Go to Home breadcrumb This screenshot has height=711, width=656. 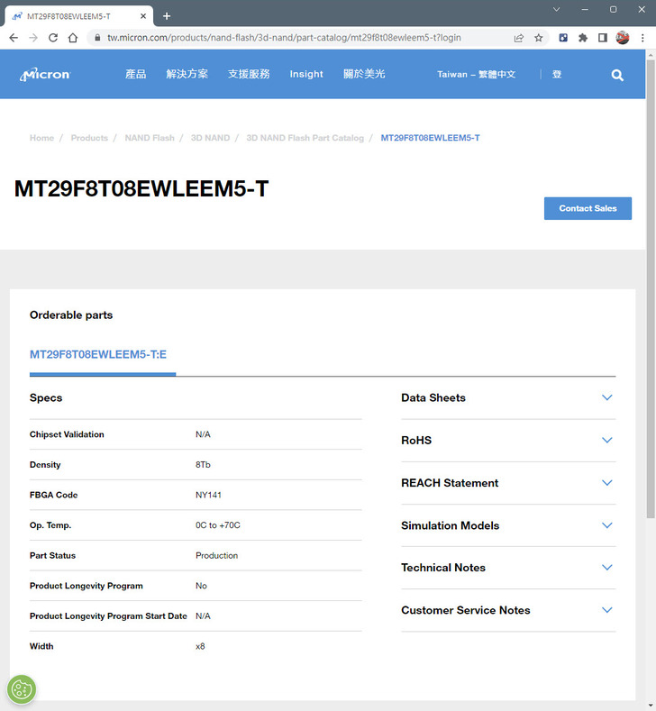[x=41, y=138]
